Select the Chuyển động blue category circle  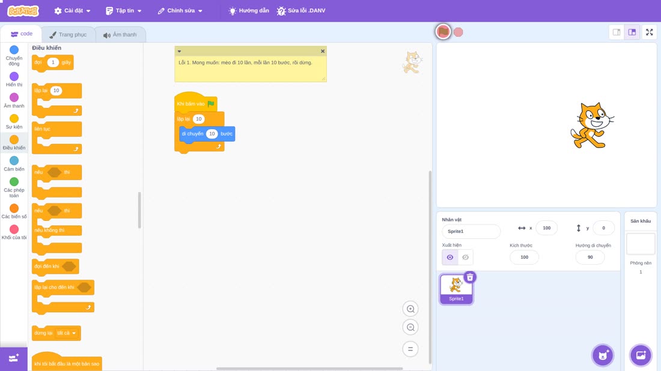click(14, 50)
